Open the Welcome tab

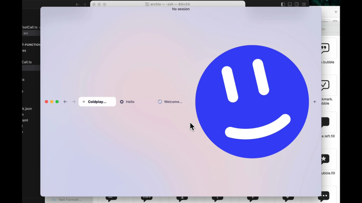click(x=170, y=101)
